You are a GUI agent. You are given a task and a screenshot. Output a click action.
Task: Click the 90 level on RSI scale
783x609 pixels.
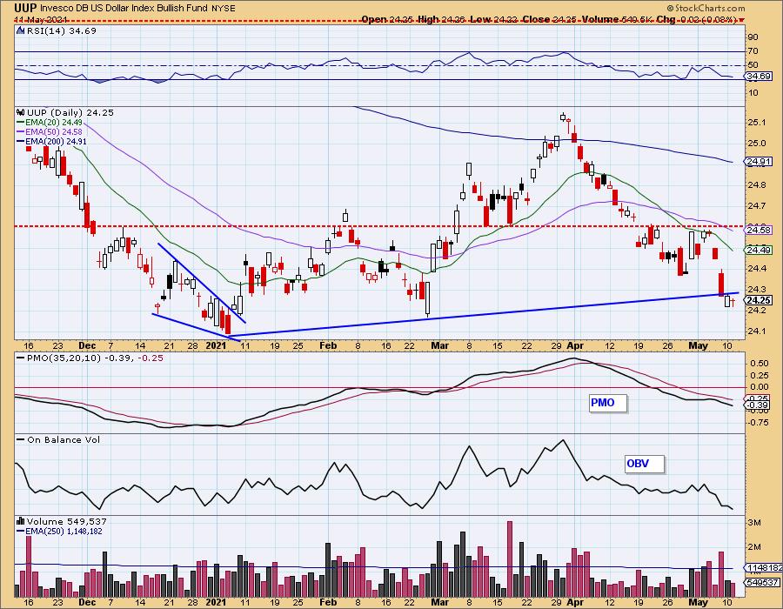[x=753, y=37]
